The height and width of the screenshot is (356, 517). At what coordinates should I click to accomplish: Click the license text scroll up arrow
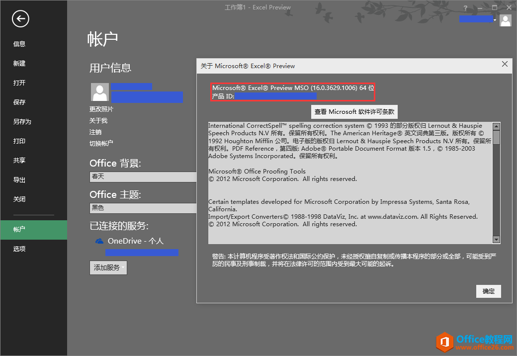[x=496, y=126]
